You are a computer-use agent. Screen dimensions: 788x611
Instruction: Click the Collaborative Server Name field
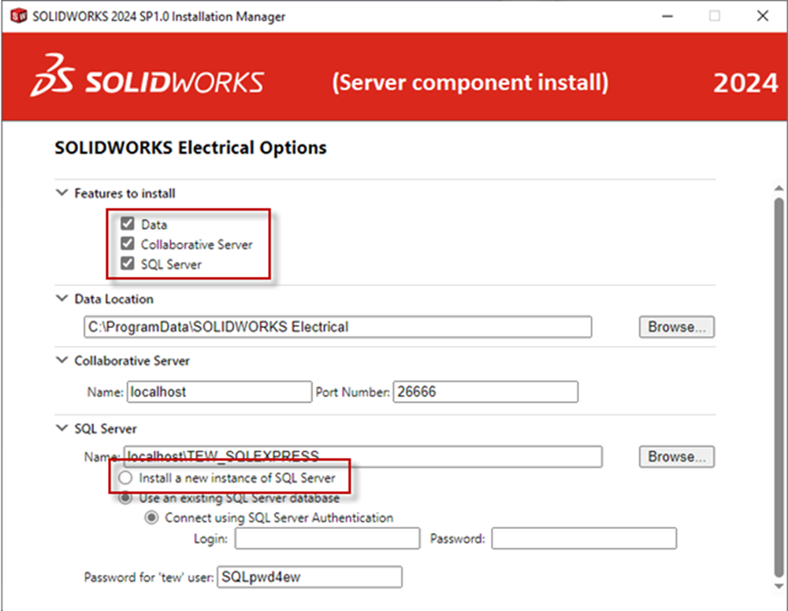[x=219, y=391]
